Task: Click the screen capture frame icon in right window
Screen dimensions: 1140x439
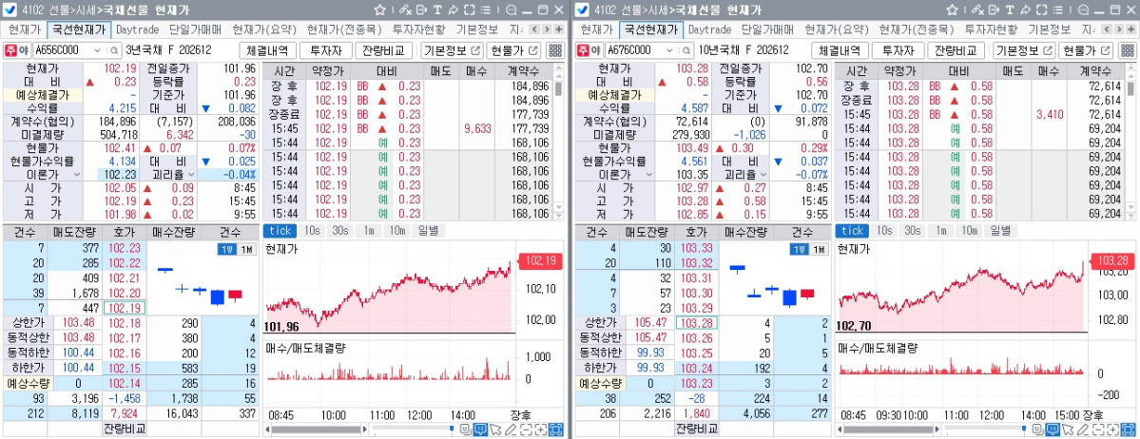Action: (x=1041, y=10)
